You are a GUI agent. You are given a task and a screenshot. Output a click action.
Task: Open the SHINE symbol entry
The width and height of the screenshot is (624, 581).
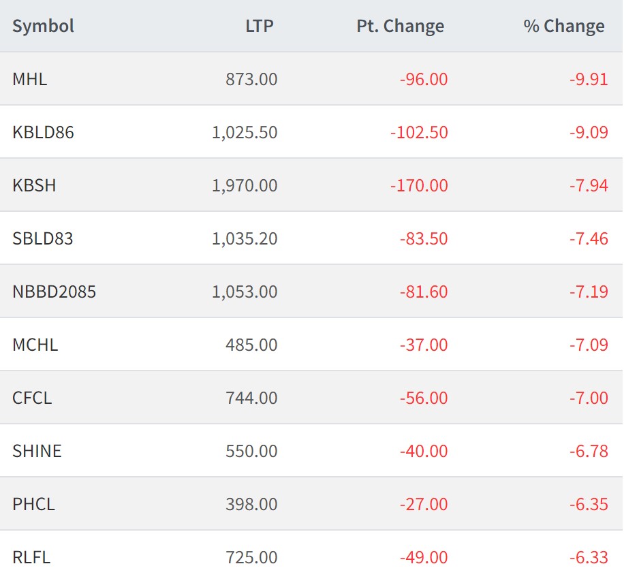[x=37, y=451]
